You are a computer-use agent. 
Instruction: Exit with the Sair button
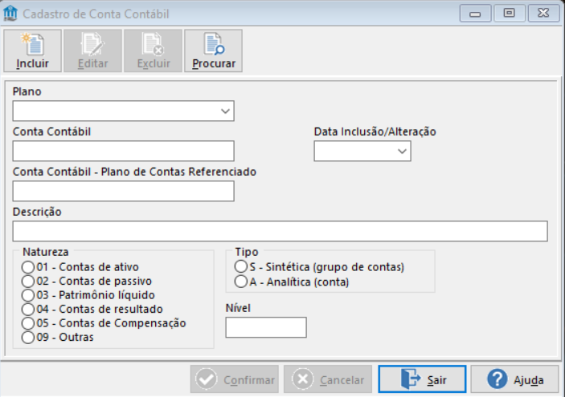click(x=422, y=379)
